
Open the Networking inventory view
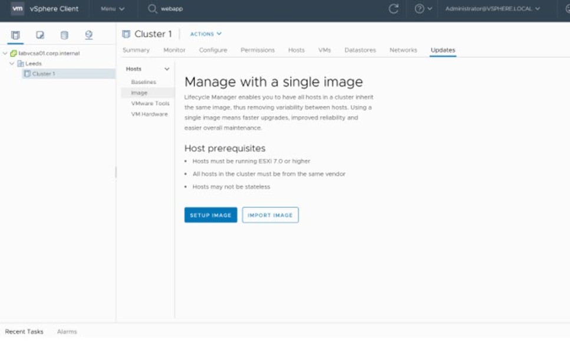pos(88,35)
